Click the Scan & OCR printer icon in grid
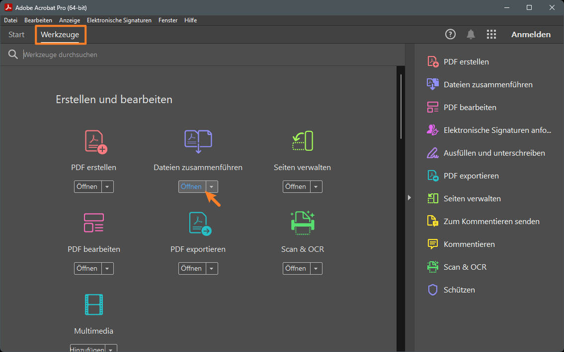Screen dimensions: 564x352 [302, 223]
